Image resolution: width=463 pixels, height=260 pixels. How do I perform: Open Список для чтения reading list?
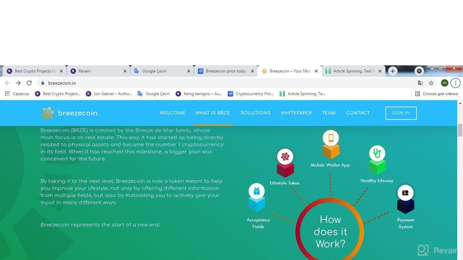click(437, 94)
